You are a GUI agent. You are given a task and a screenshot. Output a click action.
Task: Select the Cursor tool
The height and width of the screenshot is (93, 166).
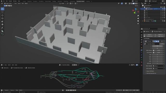point(2,12)
